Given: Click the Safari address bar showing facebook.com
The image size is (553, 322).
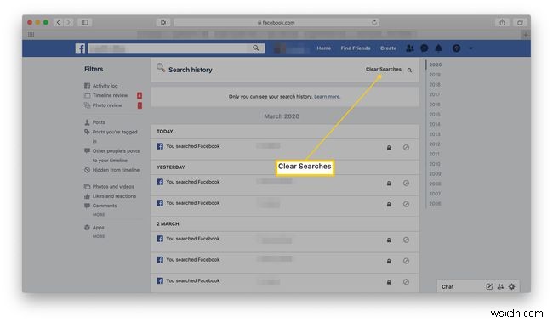Looking at the screenshot, I should pos(276,23).
